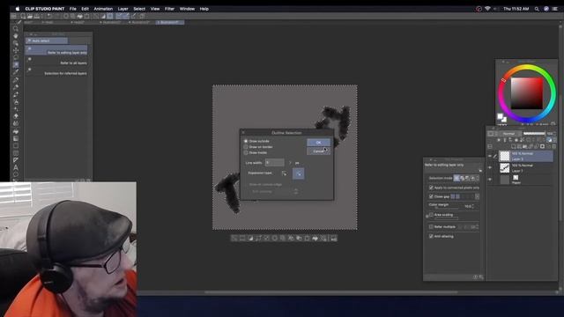This screenshot has width=564, height=317.
Task: Expand the Area scaling plus expander
Action: 427,216
